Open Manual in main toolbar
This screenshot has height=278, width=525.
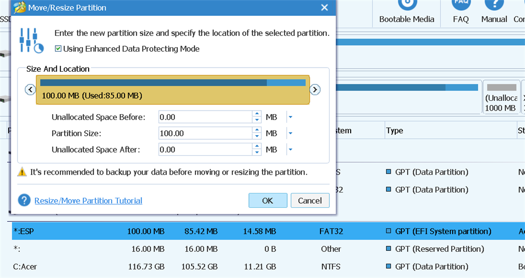(494, 12)
